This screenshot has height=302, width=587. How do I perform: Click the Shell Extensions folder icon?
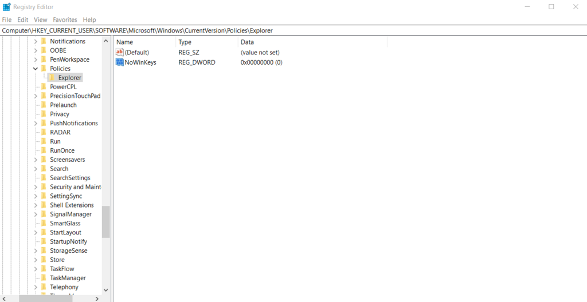[44, 205]
